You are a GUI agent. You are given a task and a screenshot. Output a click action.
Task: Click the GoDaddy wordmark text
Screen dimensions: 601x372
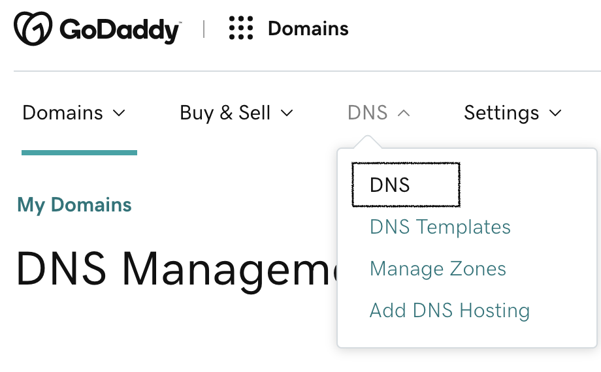[120, 30]
